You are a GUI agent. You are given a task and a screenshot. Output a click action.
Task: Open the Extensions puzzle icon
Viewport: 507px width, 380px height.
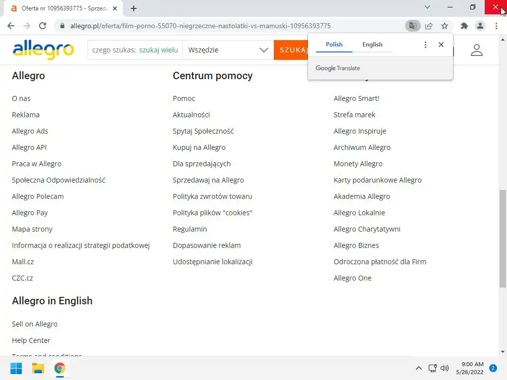pyautogui.click(x=464, y=26)
